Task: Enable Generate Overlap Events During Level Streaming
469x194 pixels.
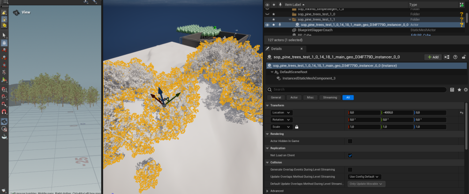Action: click(350, 170)
